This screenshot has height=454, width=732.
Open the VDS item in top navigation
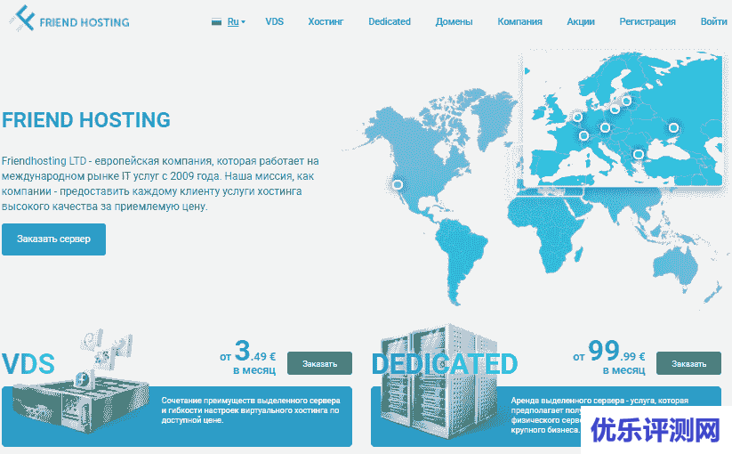click(275, 21)
